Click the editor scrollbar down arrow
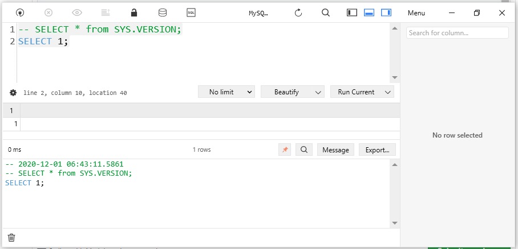Image resolution: width=518 pixels, height=249 pixels. [394, 77]
